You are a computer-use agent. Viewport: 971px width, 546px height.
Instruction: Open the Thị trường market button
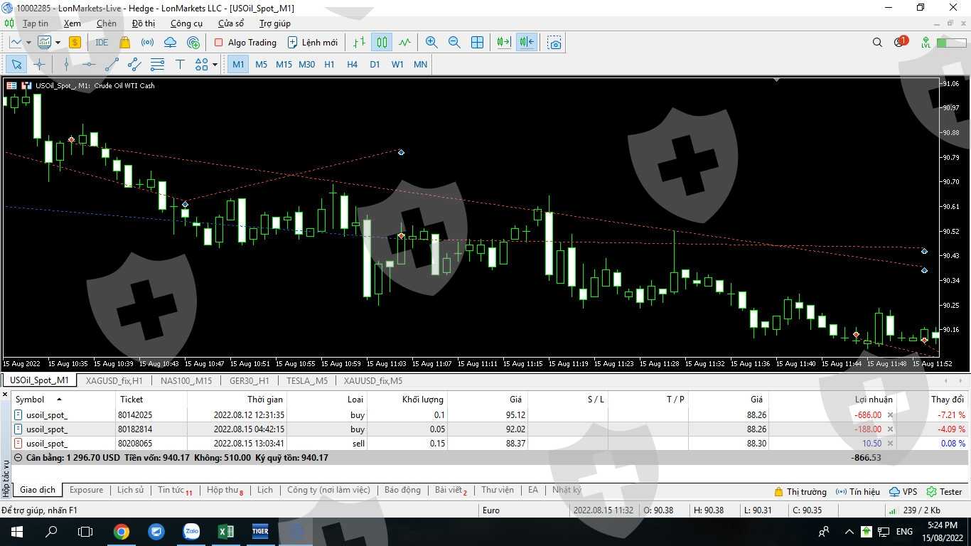point(800,492)
